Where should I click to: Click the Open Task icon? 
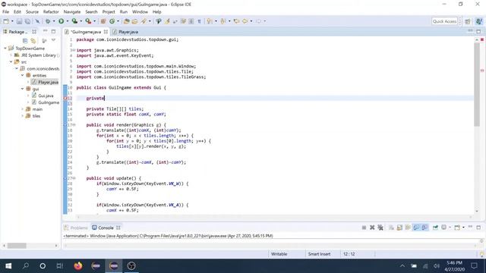pyautogui.click(x=135, y=21)
